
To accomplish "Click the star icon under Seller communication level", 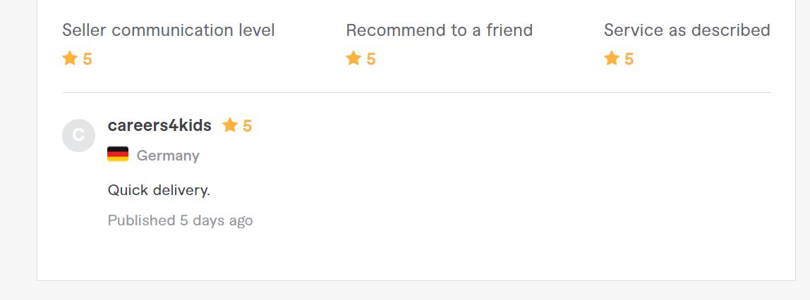I will [x=69, y=58].
